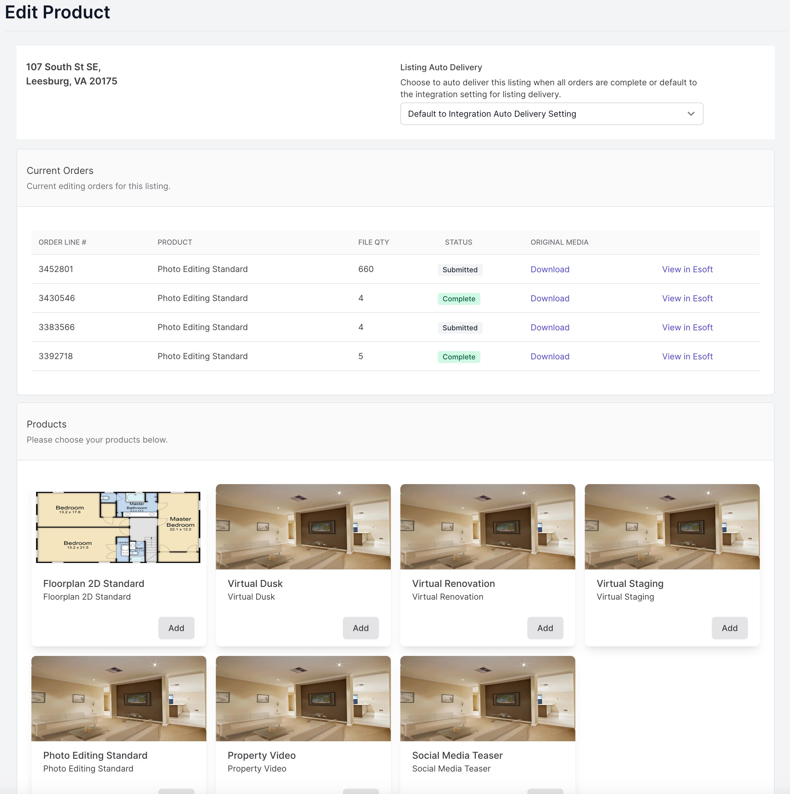790x794 pixels.
Task: Download original media for order 3452801
Action: point(549,269)
